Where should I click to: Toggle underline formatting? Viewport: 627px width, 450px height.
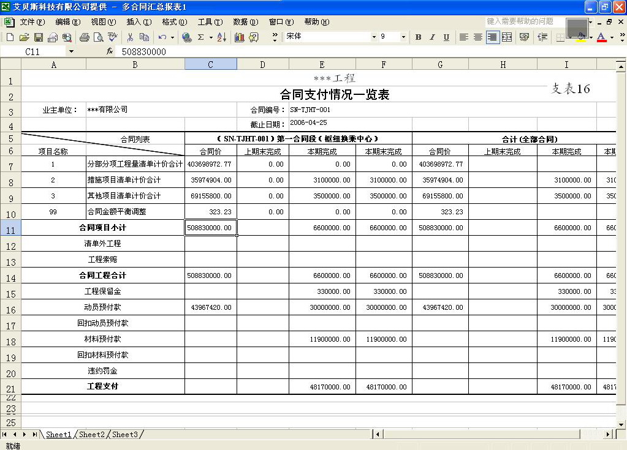coord(446,37)
